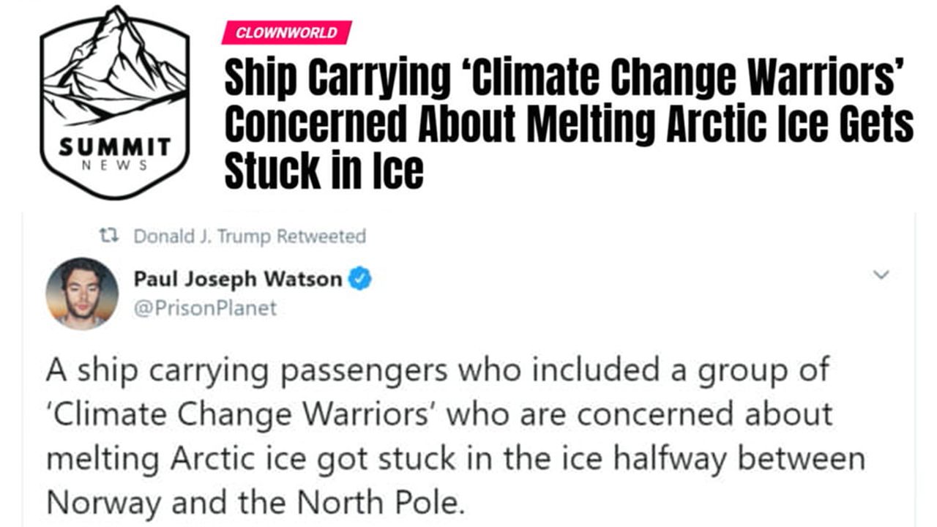937x527 pixels.
Task: Expand the tweet options chevron
Action: pos(882,275)
